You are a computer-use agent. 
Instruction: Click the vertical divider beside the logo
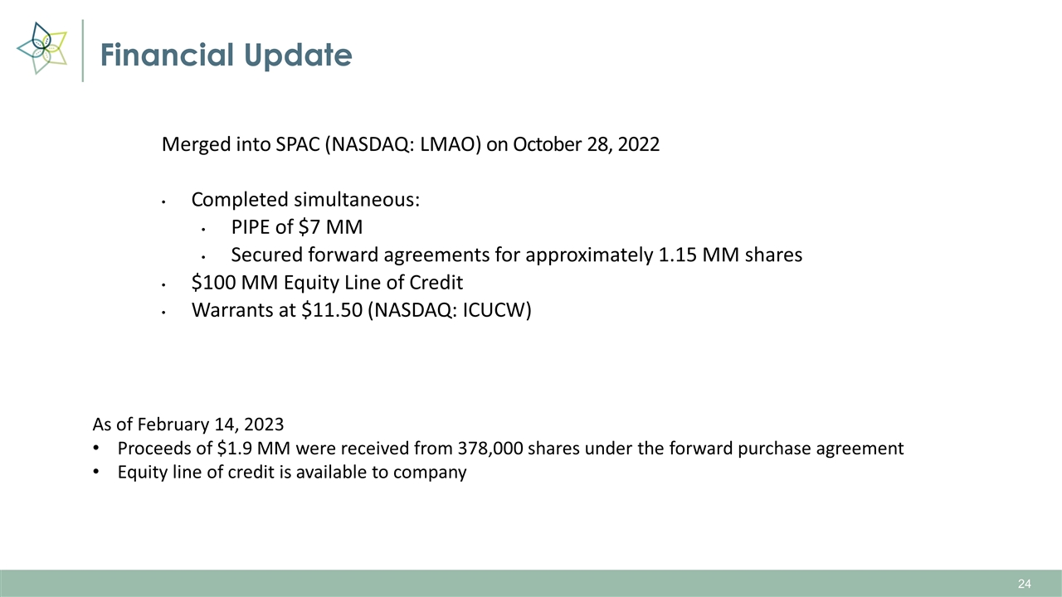83,51
